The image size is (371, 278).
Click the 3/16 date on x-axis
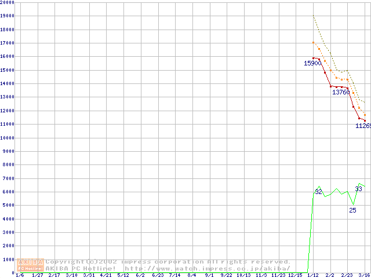pos(364,275)
